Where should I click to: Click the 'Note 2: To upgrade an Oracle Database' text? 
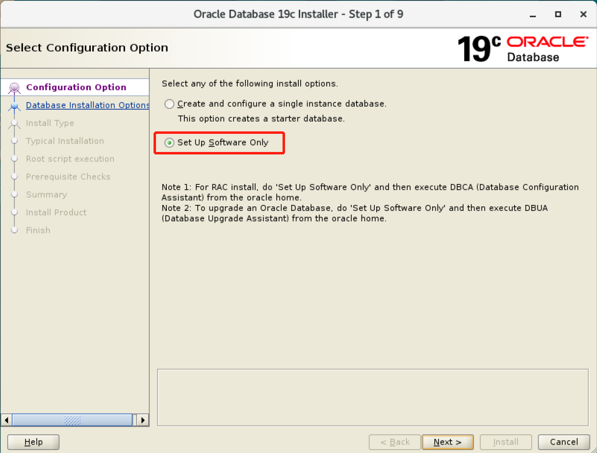(355, 213)
